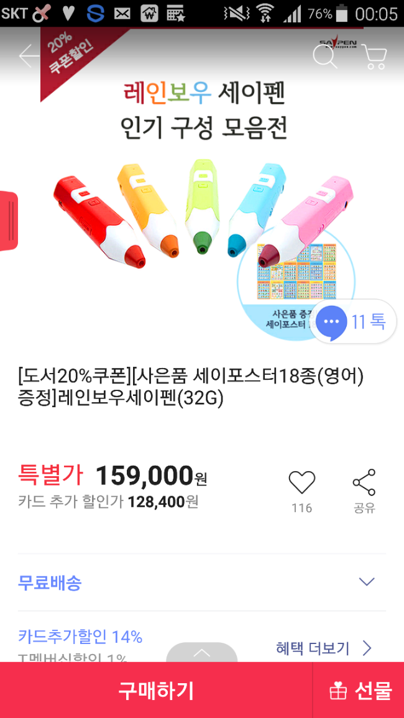Image resolution: width=404 pixels, height=718 pixels.
Task: Tap the 카드추가할인 14% text
Action: tap(80, 637)
